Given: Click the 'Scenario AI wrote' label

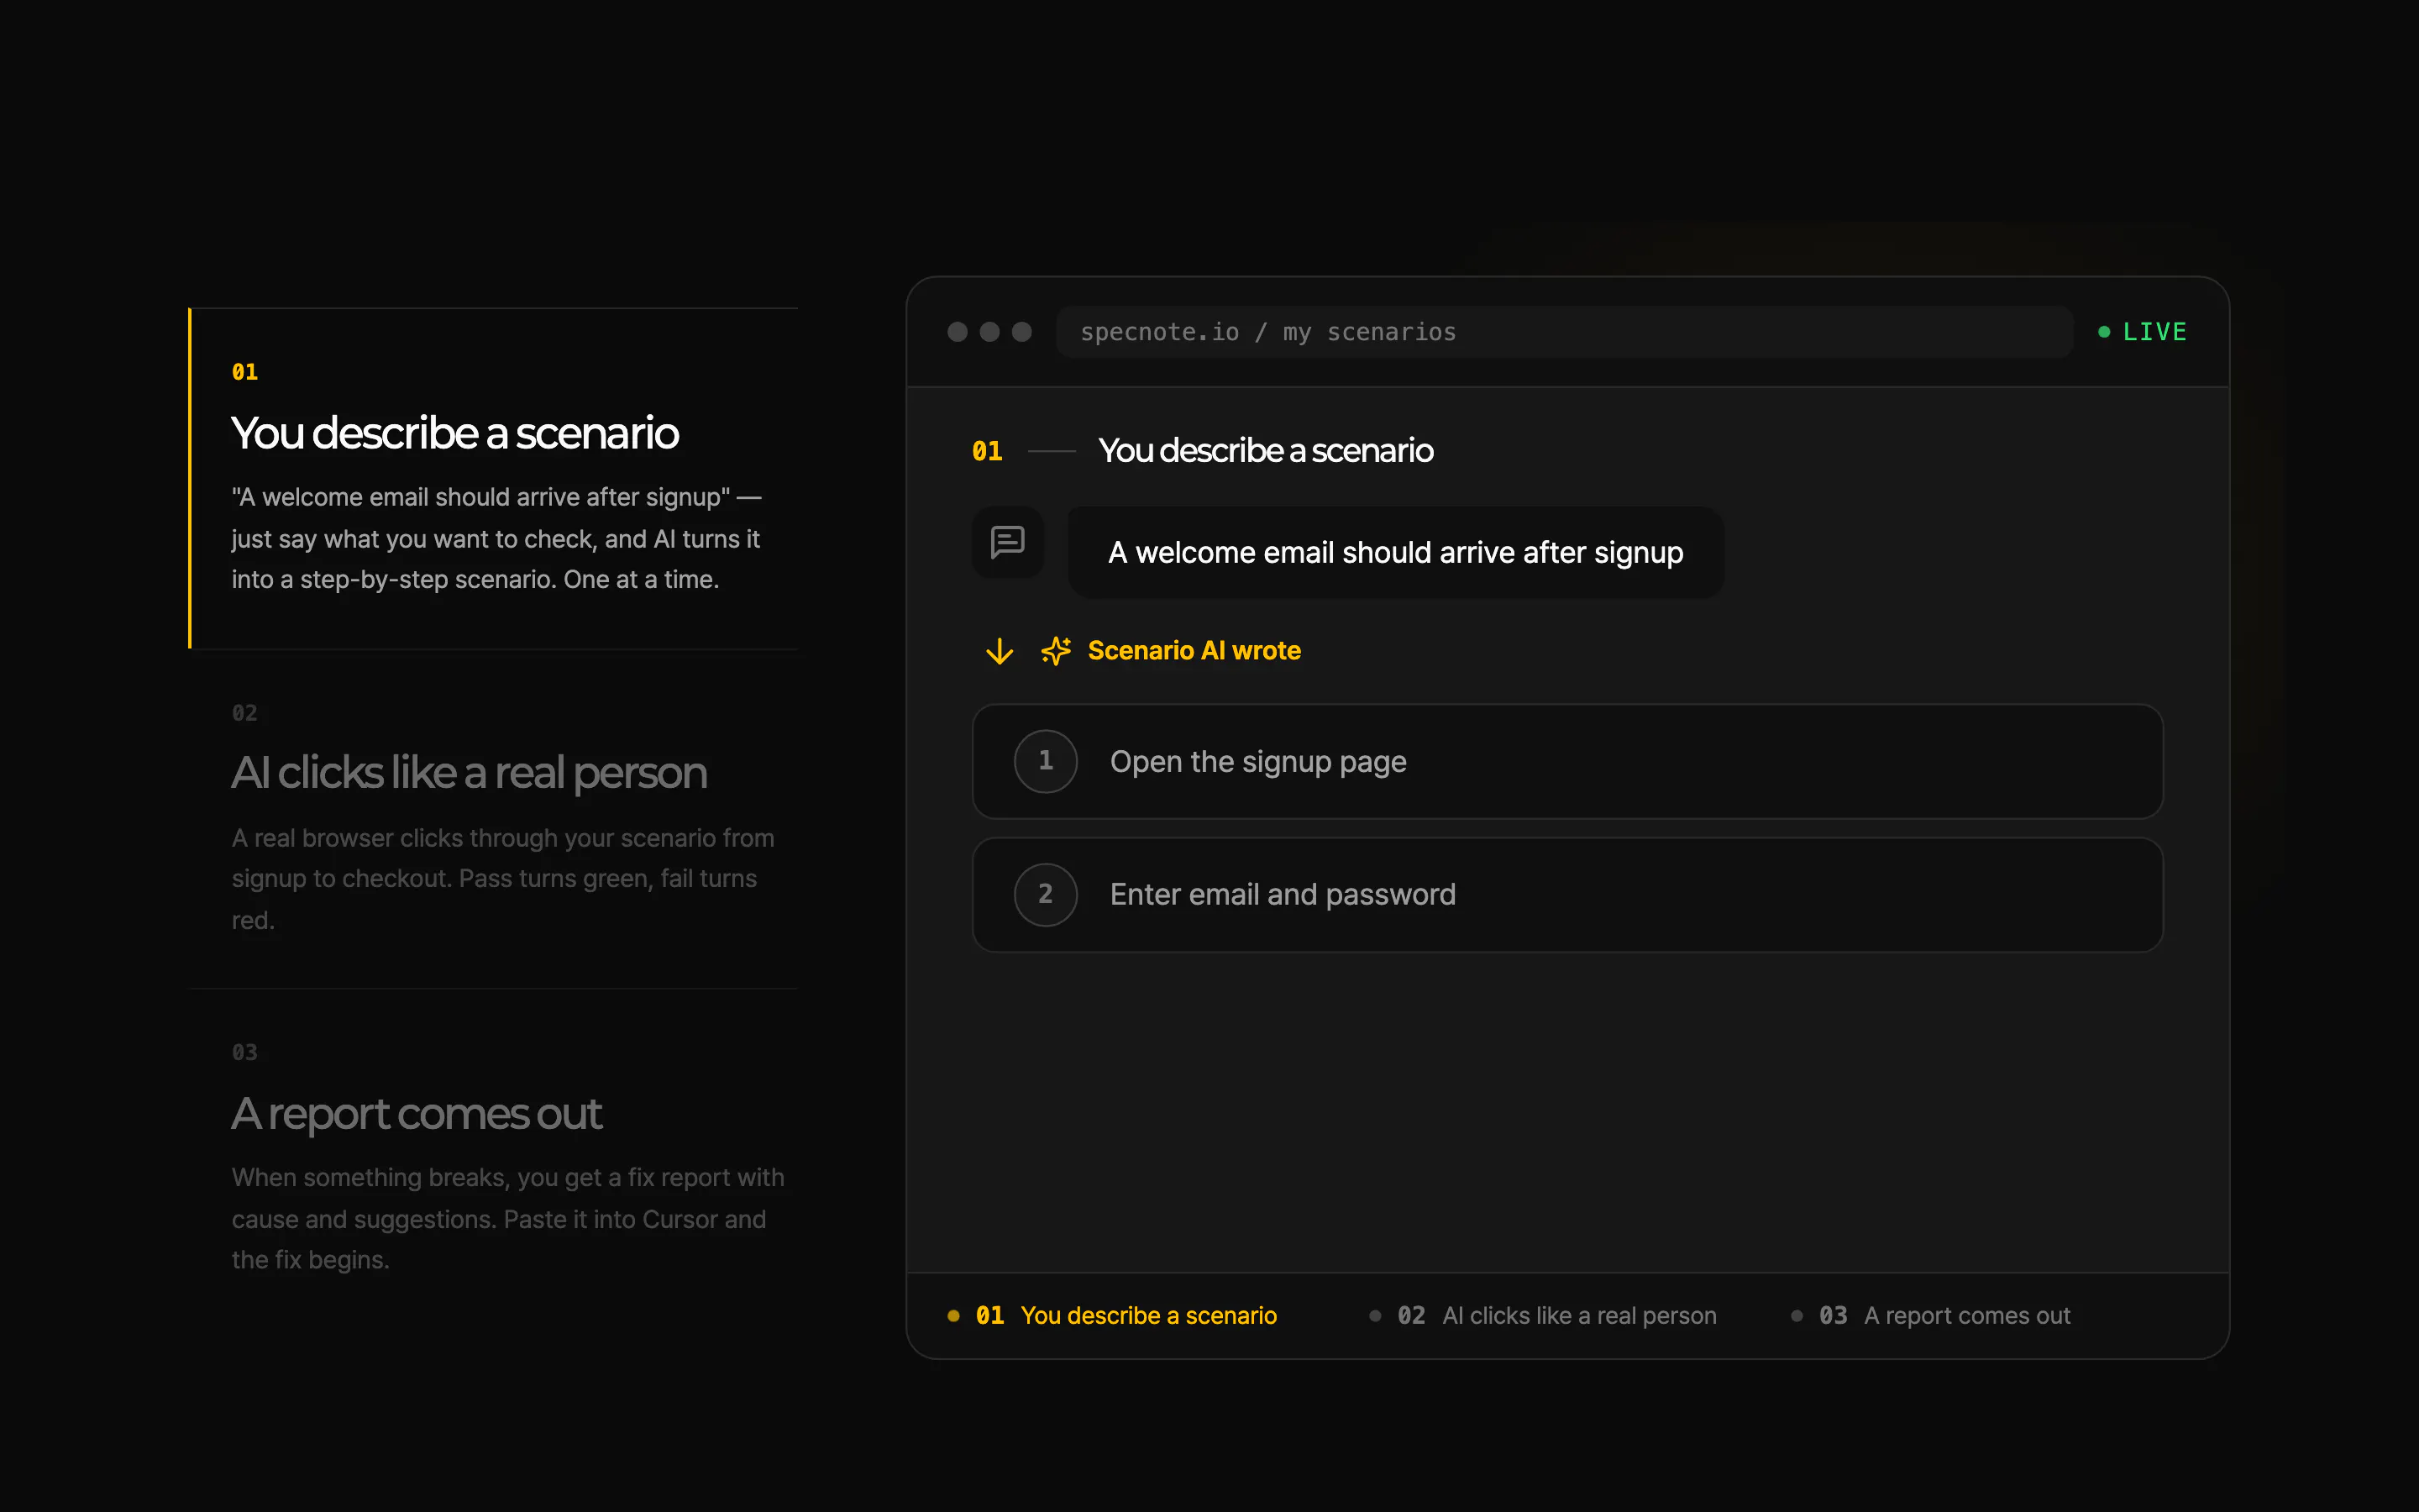Looking at the screenshot, I should point(1194,651).
